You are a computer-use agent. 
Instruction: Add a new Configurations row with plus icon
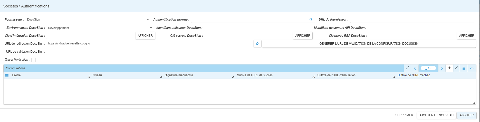coord(449,68)
